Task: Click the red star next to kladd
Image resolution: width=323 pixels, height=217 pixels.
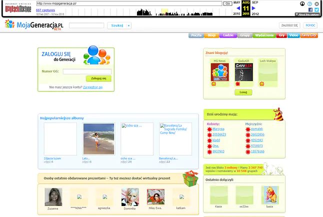Action: point(209,140)
